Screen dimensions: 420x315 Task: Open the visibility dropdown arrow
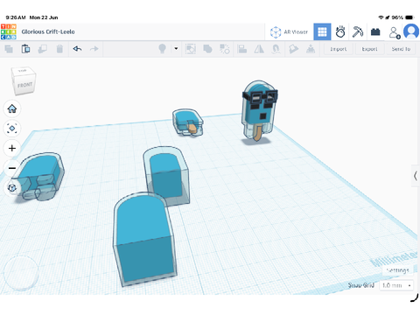click(176, 49)
